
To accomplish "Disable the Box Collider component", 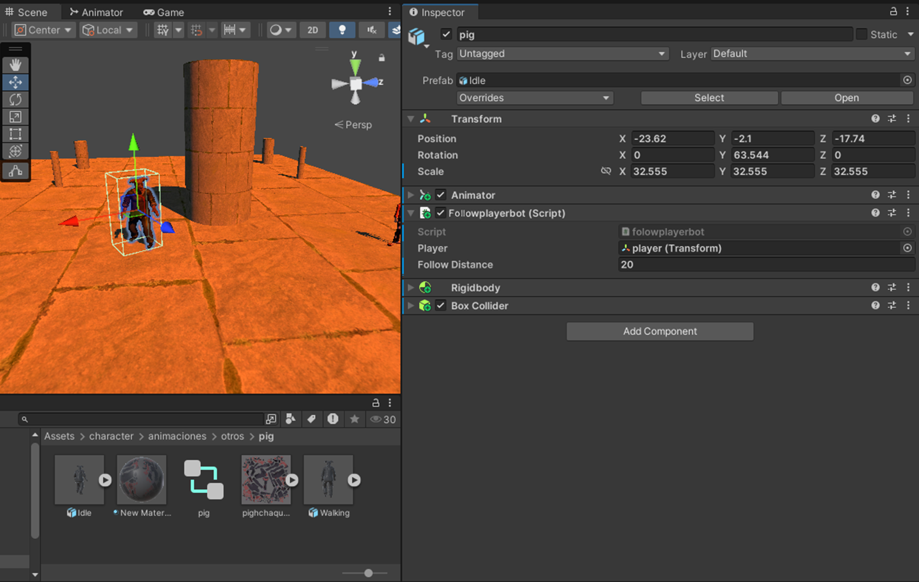I will pyautogui.click(x=440, y=306).
